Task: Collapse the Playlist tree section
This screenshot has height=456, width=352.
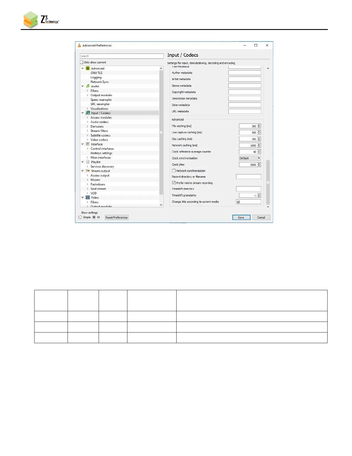Action: (x=83, y=162)
